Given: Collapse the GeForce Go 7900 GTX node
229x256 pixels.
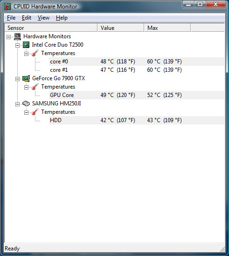Looking at the screenshot, I should (x=17, y=79).
